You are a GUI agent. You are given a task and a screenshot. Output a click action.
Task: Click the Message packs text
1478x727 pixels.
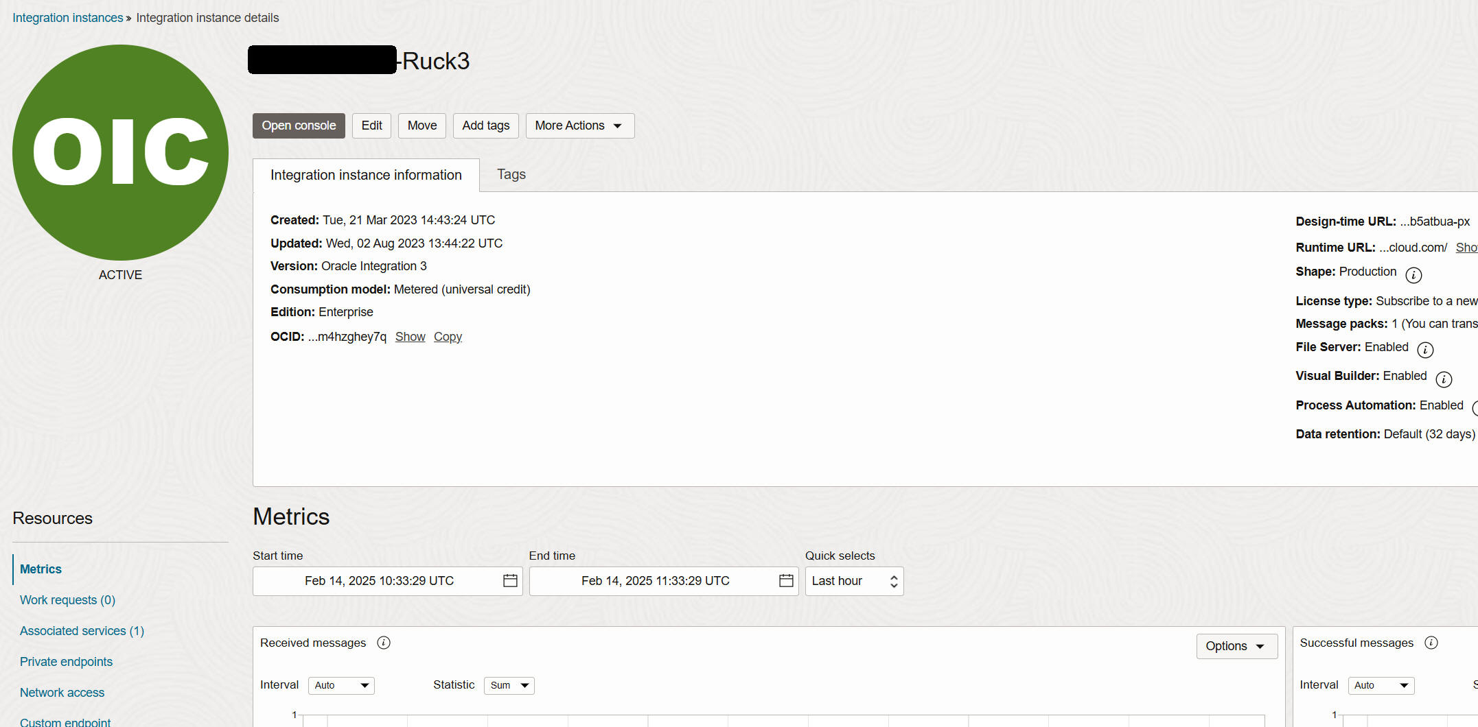1387,324
